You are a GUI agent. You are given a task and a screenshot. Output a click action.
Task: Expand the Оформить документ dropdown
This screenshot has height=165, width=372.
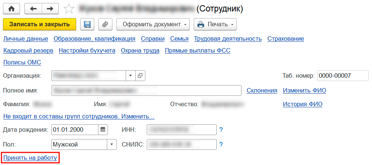pyautogui.click(x=153, y=24)
